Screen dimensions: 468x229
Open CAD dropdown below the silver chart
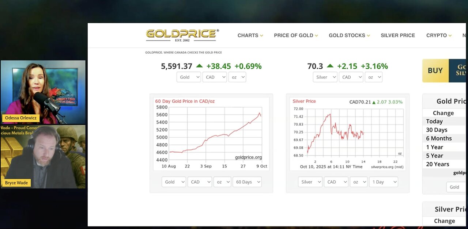336,182
